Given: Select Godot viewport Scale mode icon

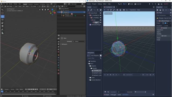Looking at the screenshot, I should click(114, 10).
